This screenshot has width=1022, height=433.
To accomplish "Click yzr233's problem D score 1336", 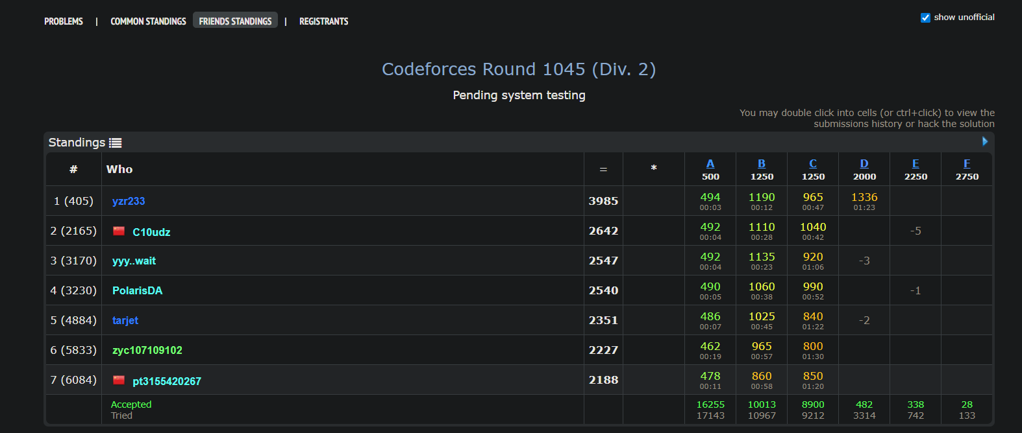I will coord(864,197).
